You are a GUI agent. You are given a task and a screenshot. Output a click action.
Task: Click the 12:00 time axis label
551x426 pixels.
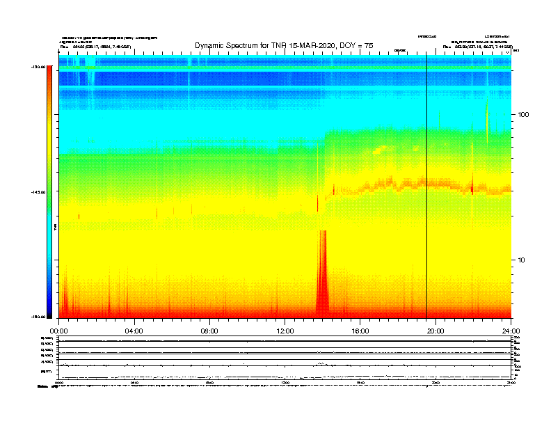(x=285, y=331)
